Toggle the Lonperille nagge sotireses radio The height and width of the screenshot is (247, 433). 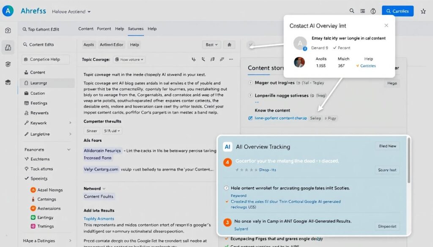tap(250, 95)
